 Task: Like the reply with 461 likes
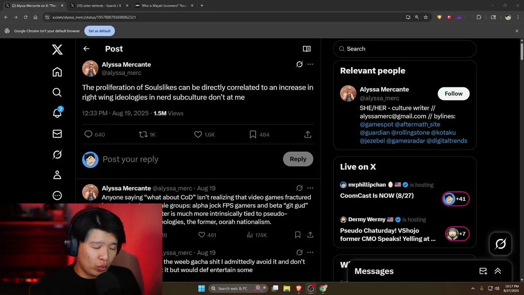(207, 235)
